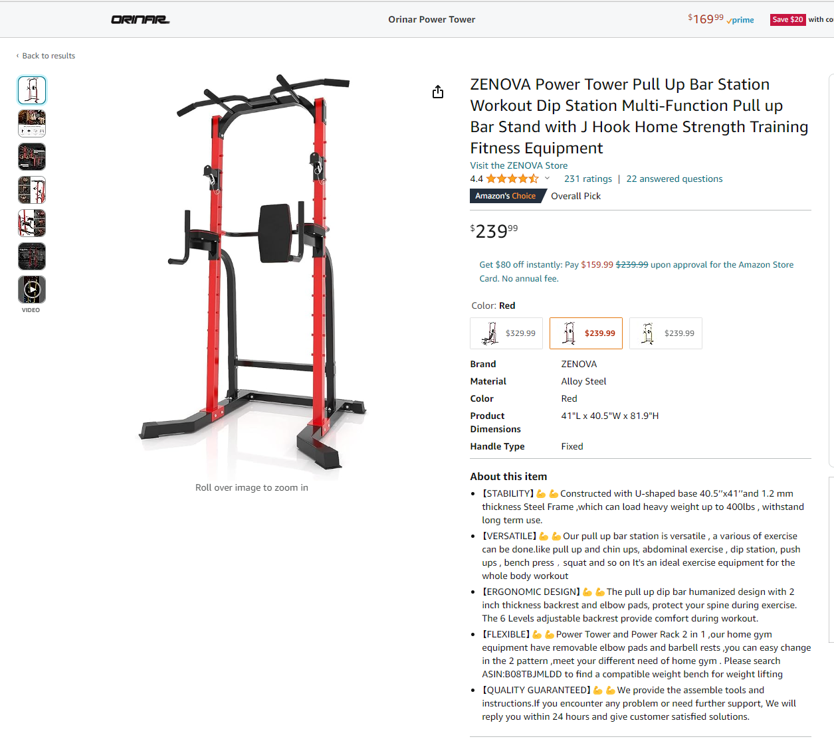View the second product thumbnail image
Image resolution: width=834 pixels, height=747 pixels.
tap(32, 124)
